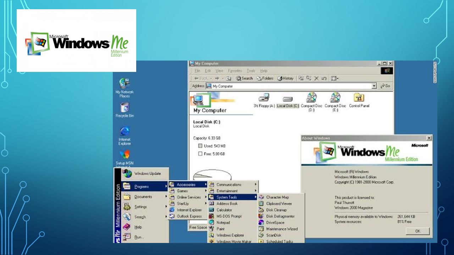Image resolution: width=454 pixels, height=255 pixels.
Task: Click the Undo toolbar icon
Action: [324, 78]
